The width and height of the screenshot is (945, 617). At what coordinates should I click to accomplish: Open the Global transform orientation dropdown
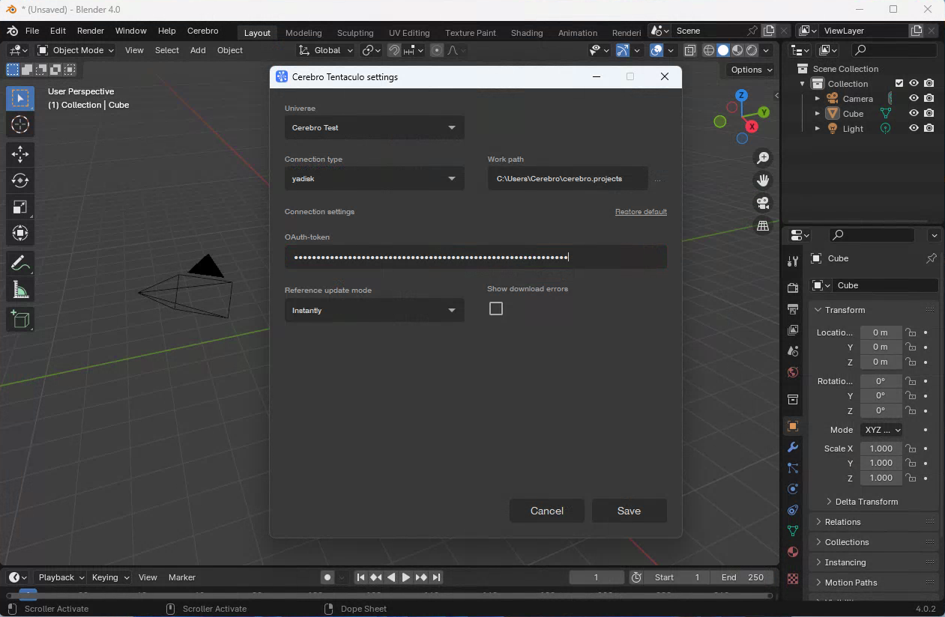click(x=326, y=50)
